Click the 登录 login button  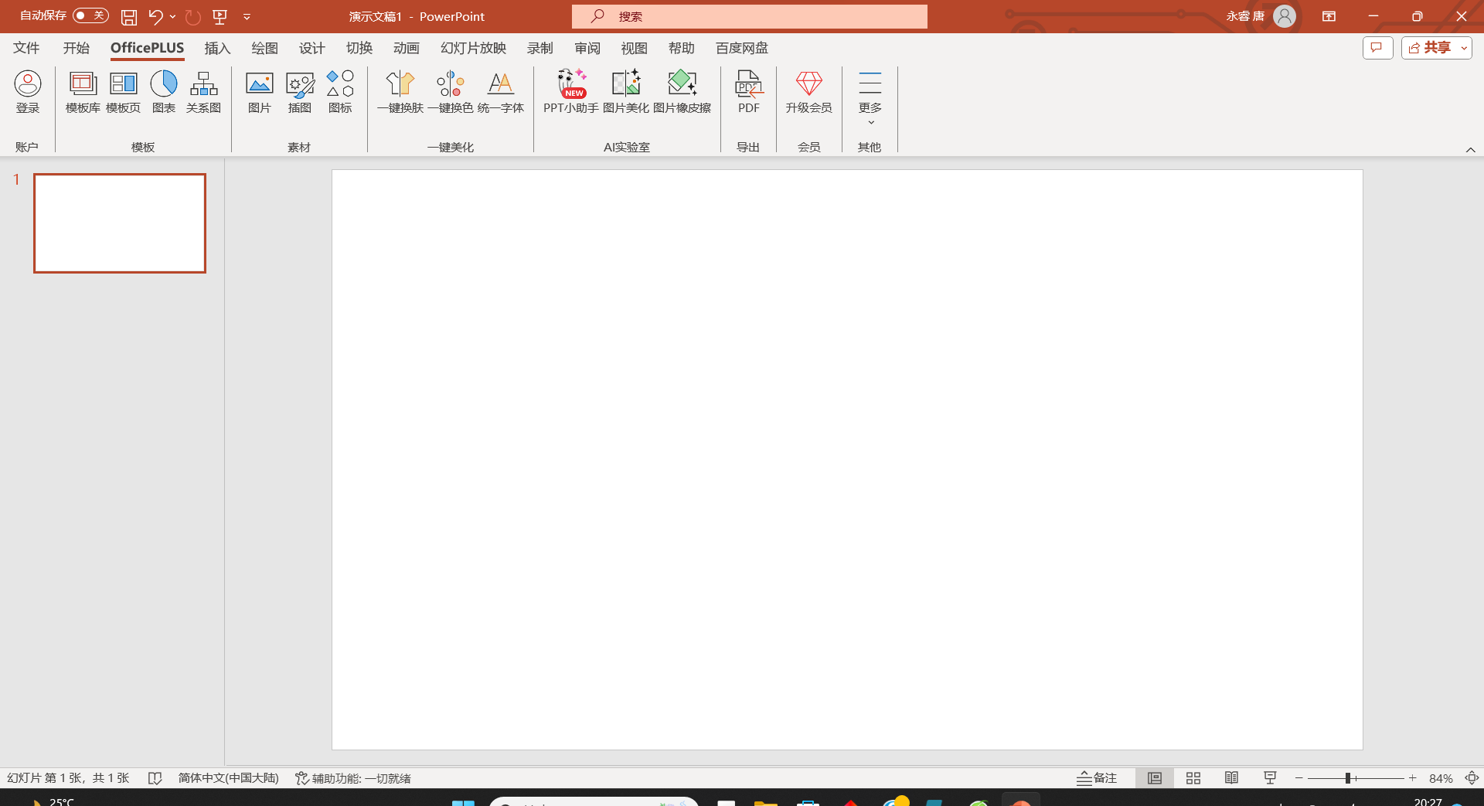point(28,92)
